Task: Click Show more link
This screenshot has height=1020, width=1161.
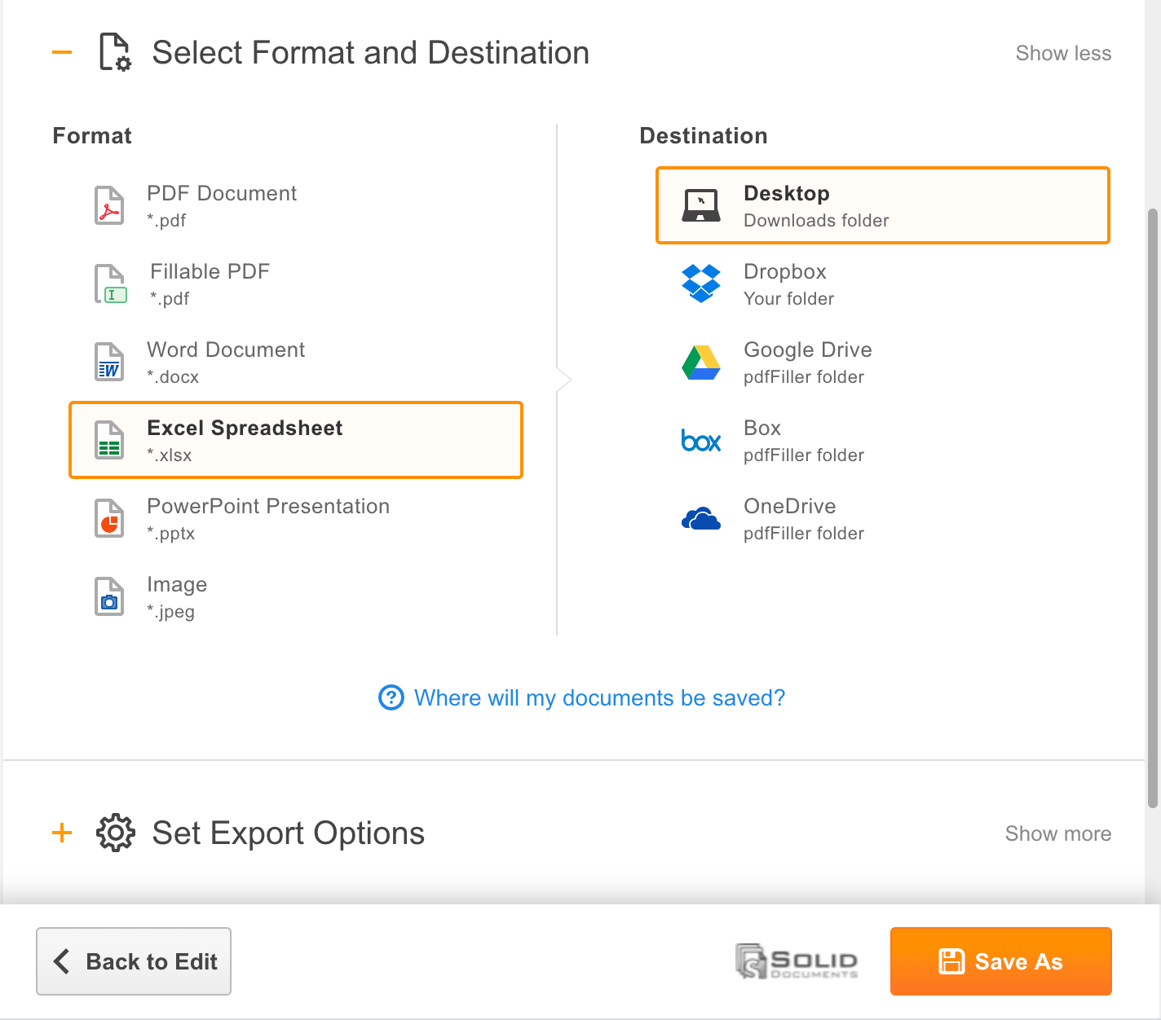Action: click(x=1058, y=833)
